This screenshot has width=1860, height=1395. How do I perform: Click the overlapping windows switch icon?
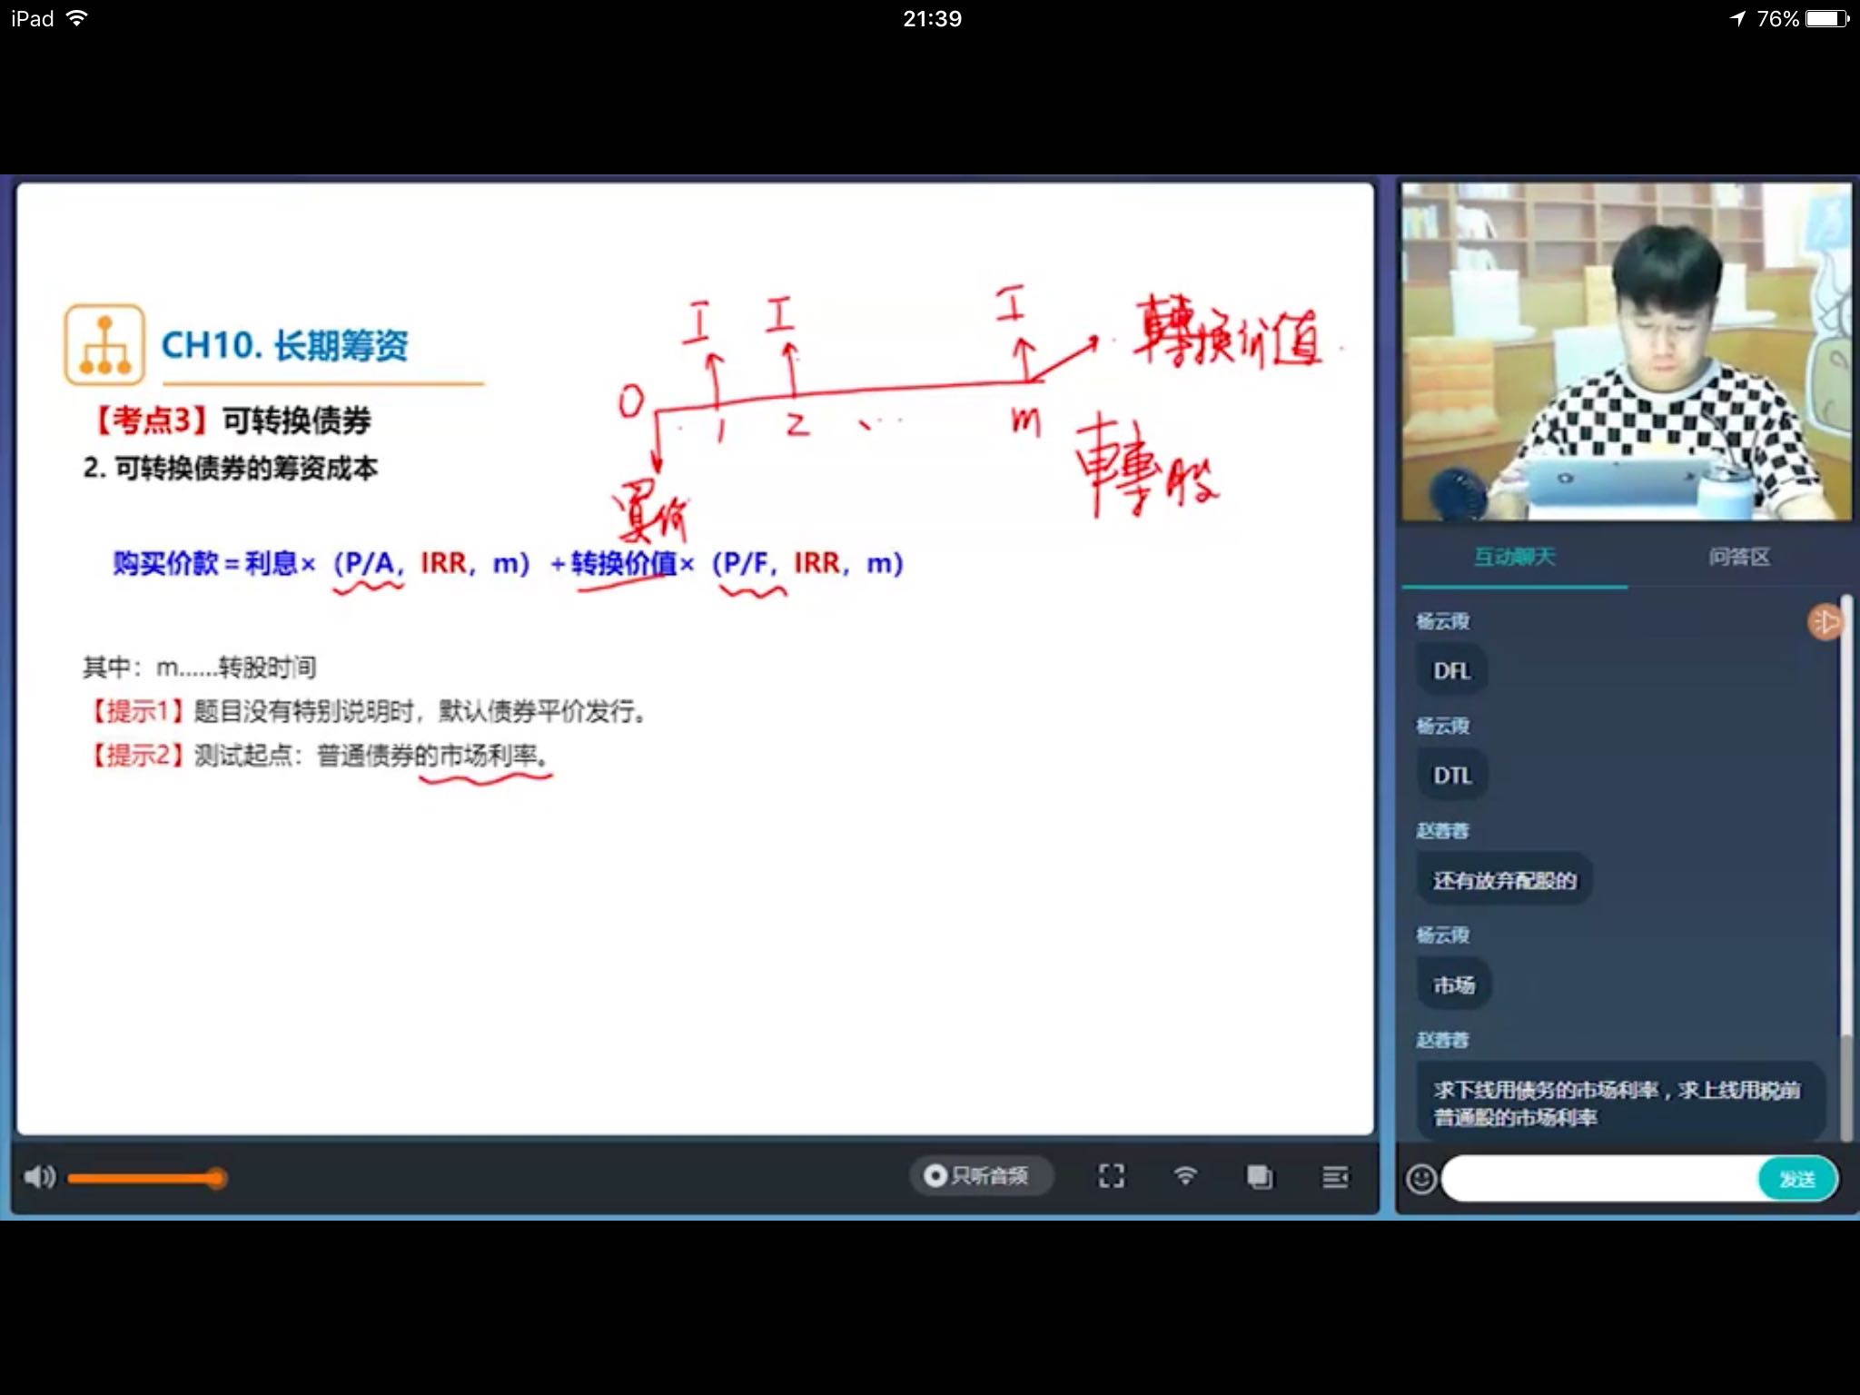pos(1259,1177)
